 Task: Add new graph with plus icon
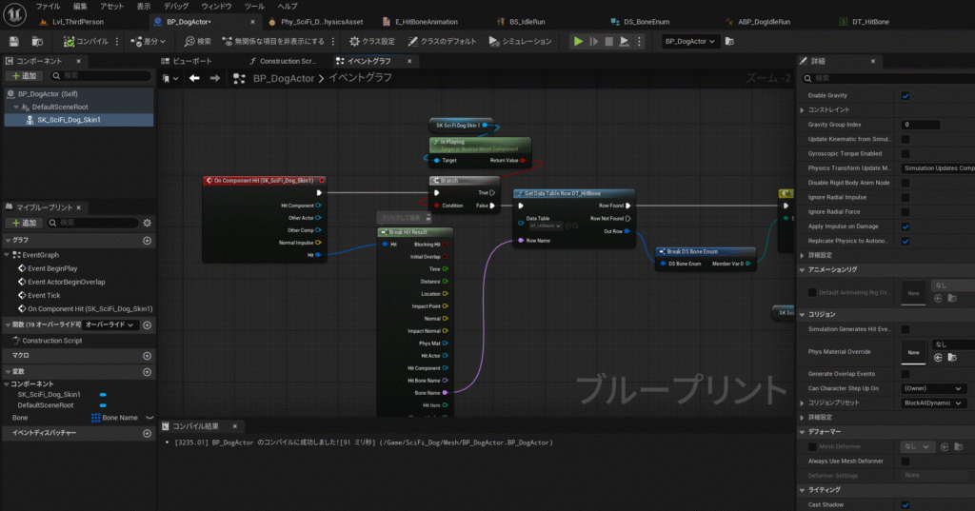(x=147, y=241)
